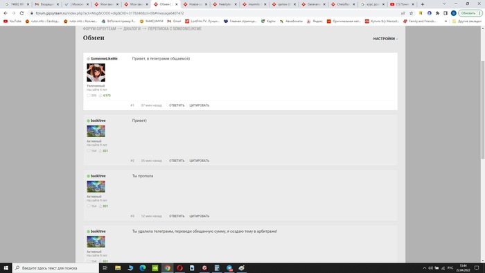Open the MAKCUMYM bookmark

pos(151,21)
